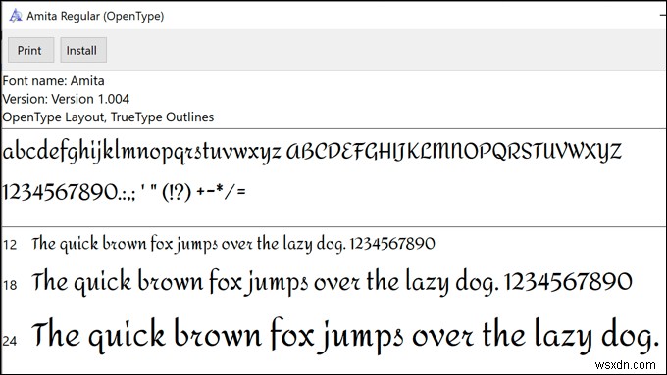Select 'OpenType Layout, TrueType Outlines' text
Screen dimensions: 667x375
coord(108,117)
